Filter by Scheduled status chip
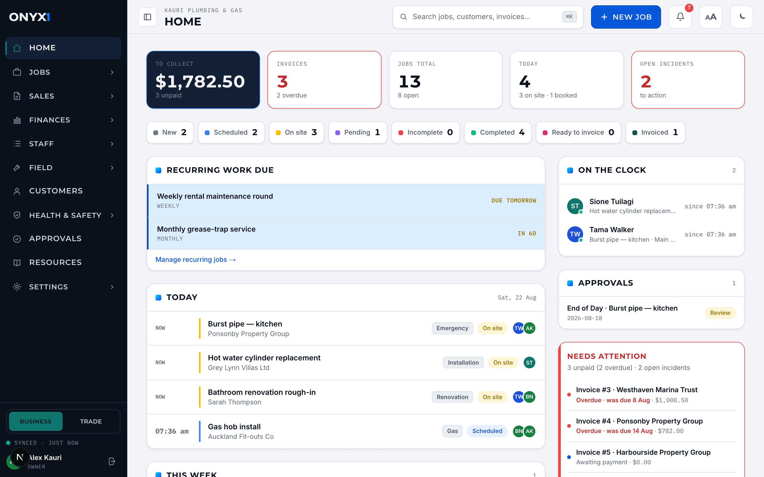The height and width of the screenshot is (477, 764). click(231, 132)
